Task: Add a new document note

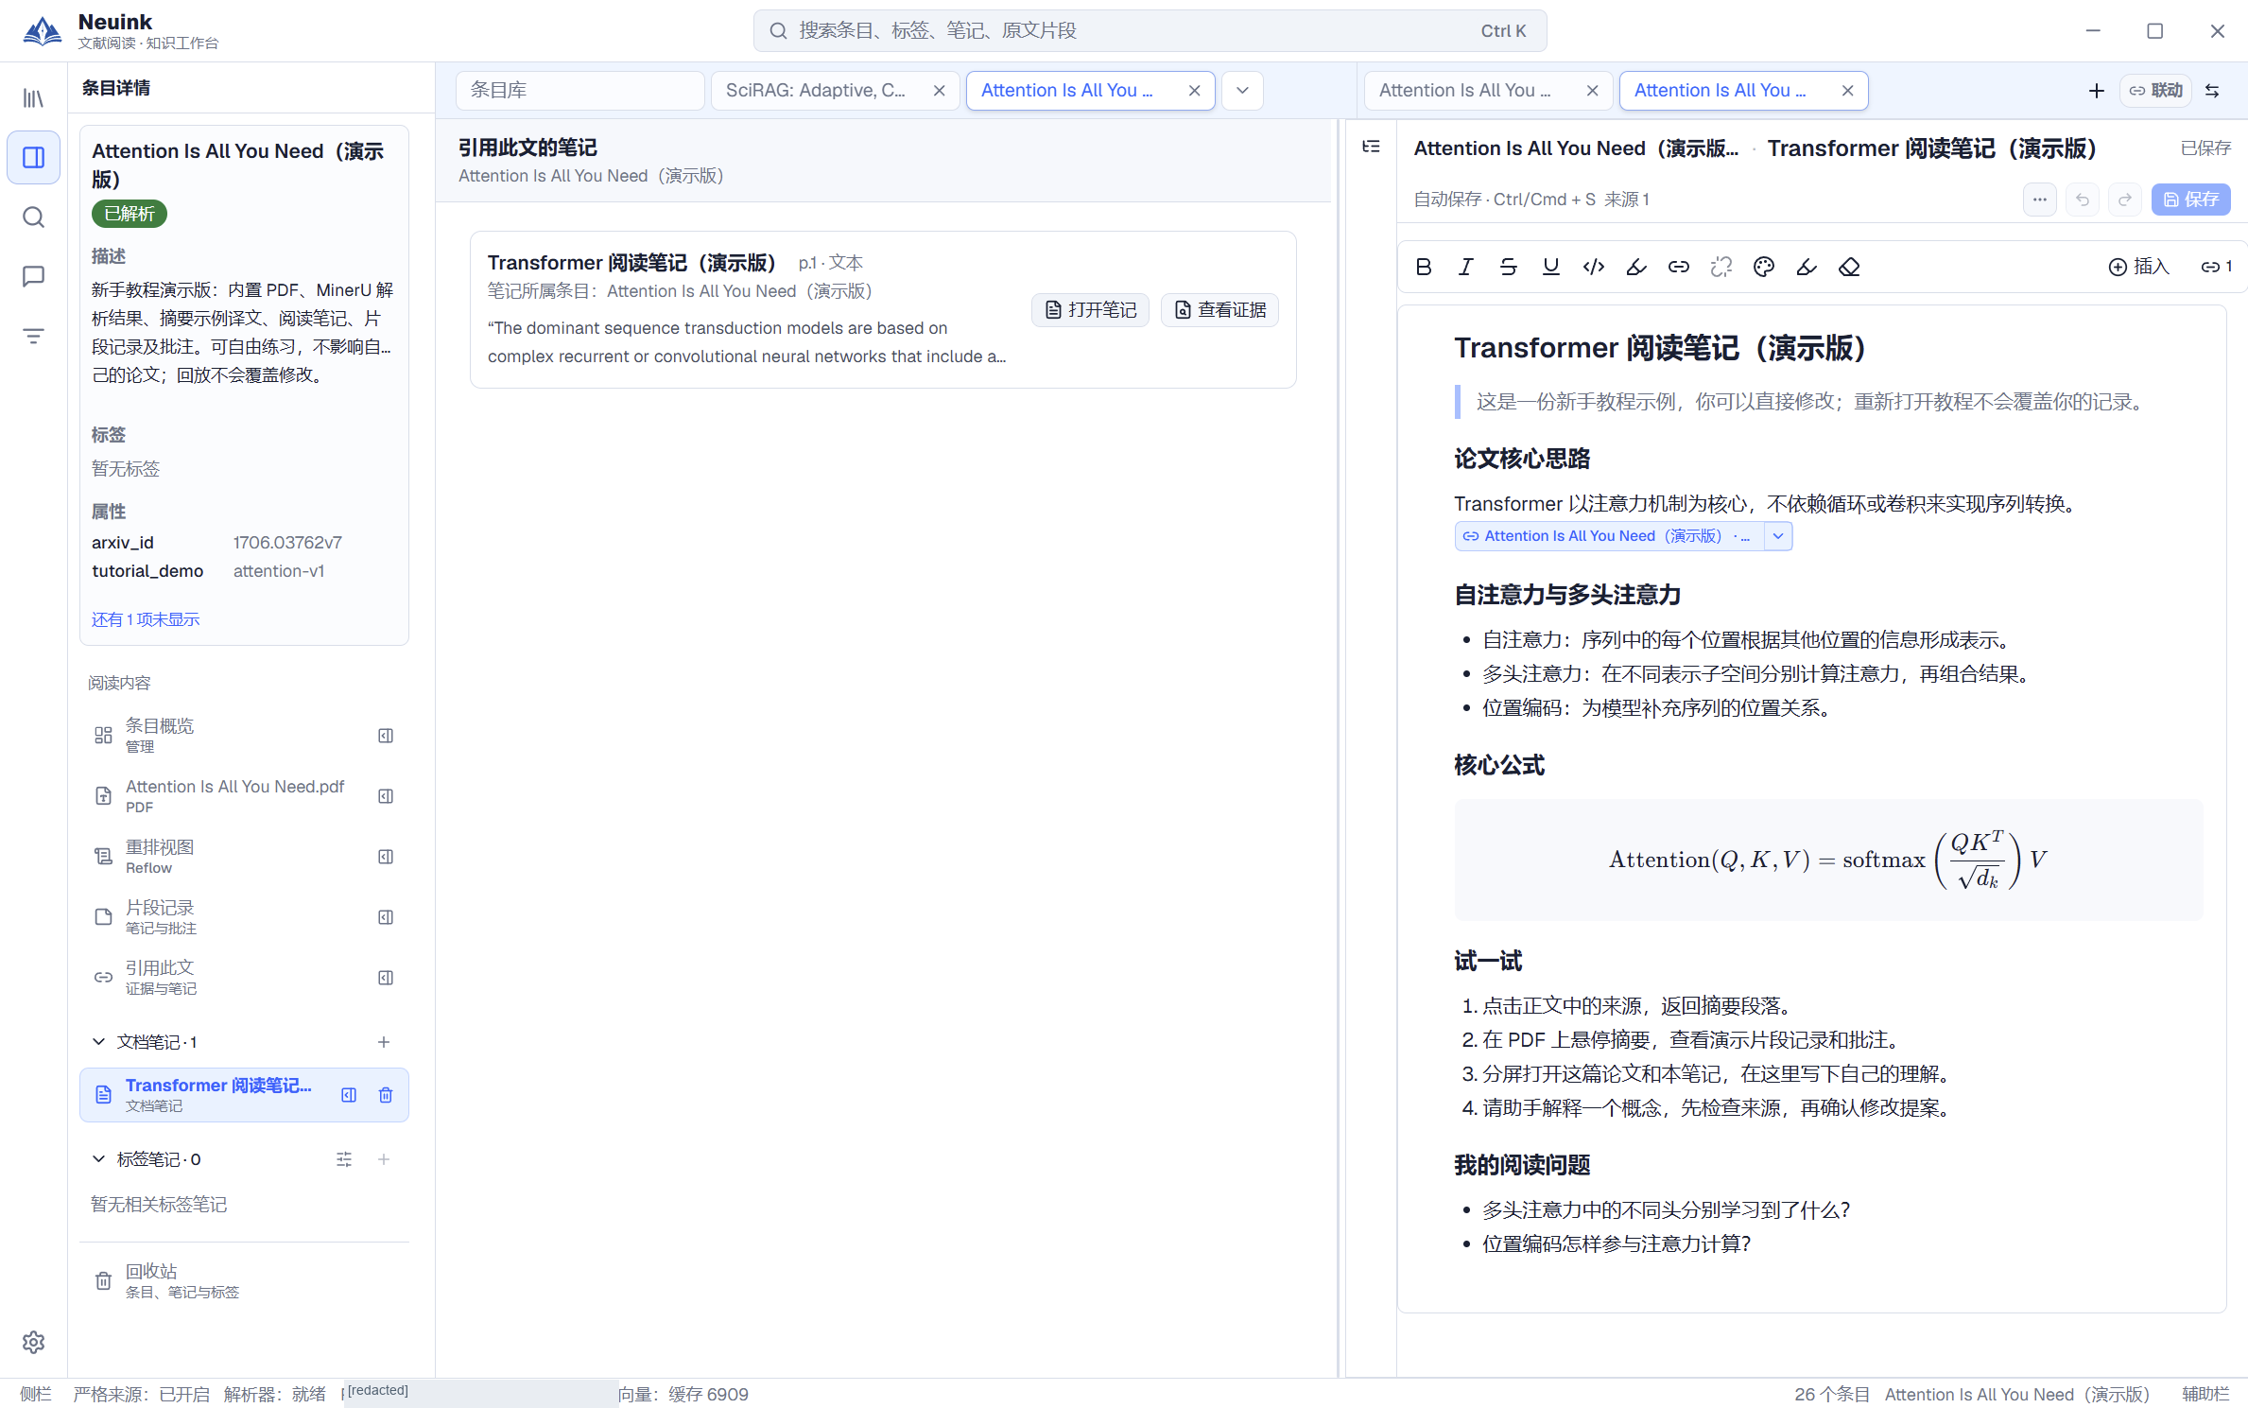Action: pos(384,1041)
